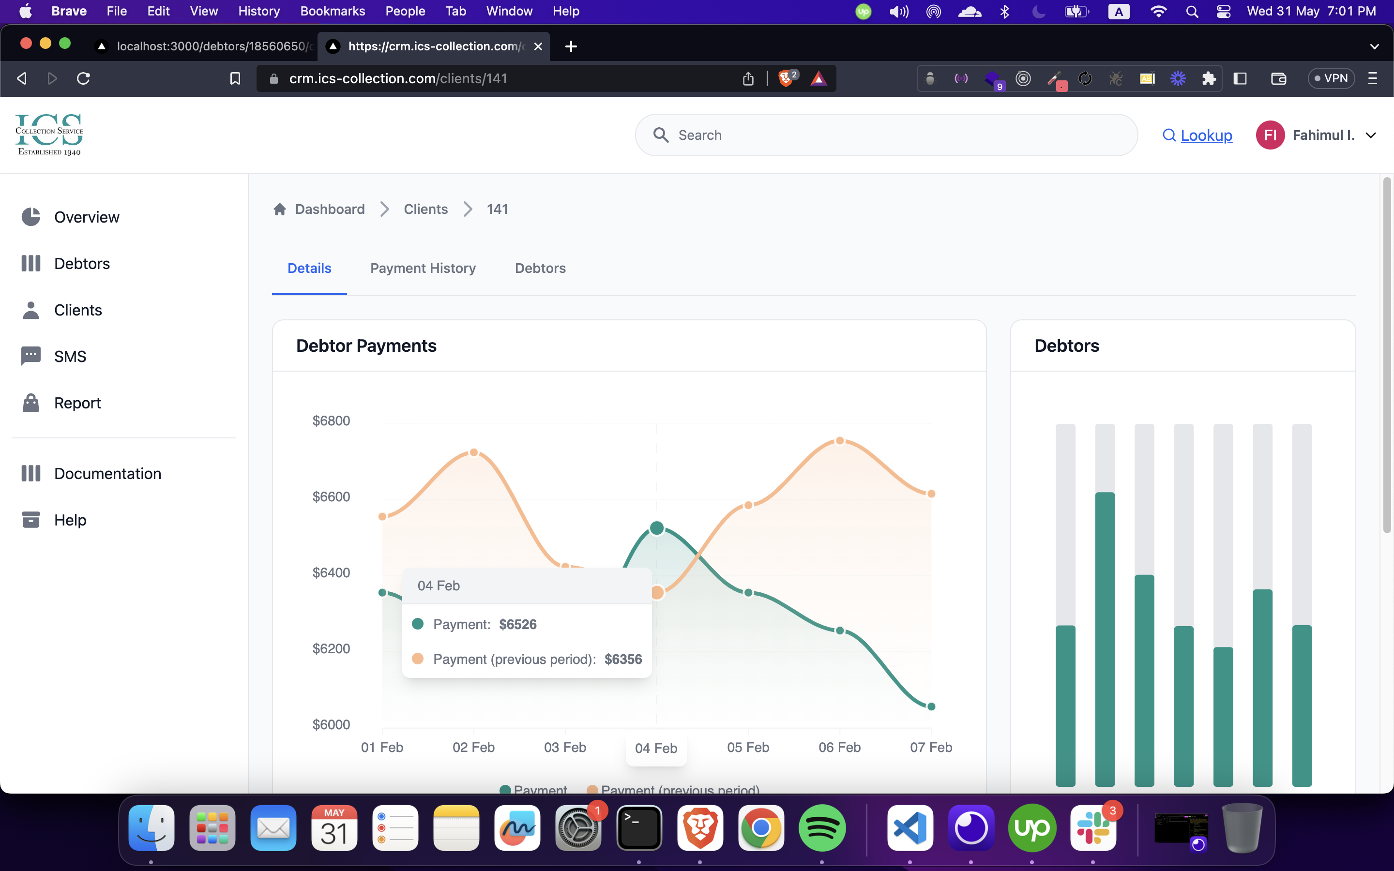Image resolution: width=1394 pixels, height=871 pixels.
Task: Open Debtors in the sidebar
Action: pos(81,263)
